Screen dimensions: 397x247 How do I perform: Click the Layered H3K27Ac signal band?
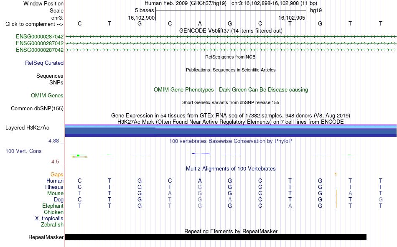231,131
